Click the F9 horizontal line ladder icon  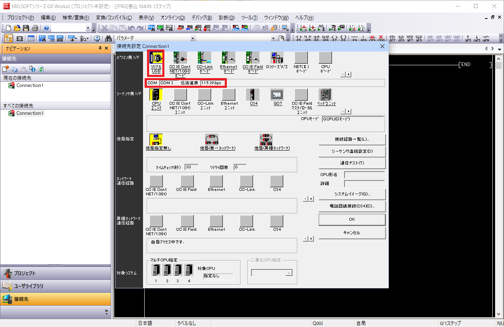coord(355,39)
